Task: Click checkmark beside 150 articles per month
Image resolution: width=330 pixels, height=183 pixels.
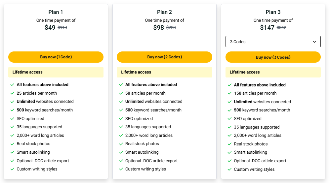Action: point(229,93)
